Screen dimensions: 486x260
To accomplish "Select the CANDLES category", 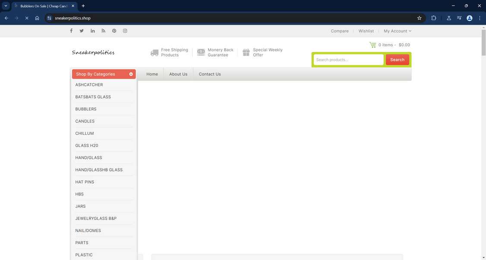I will (85, 121).
